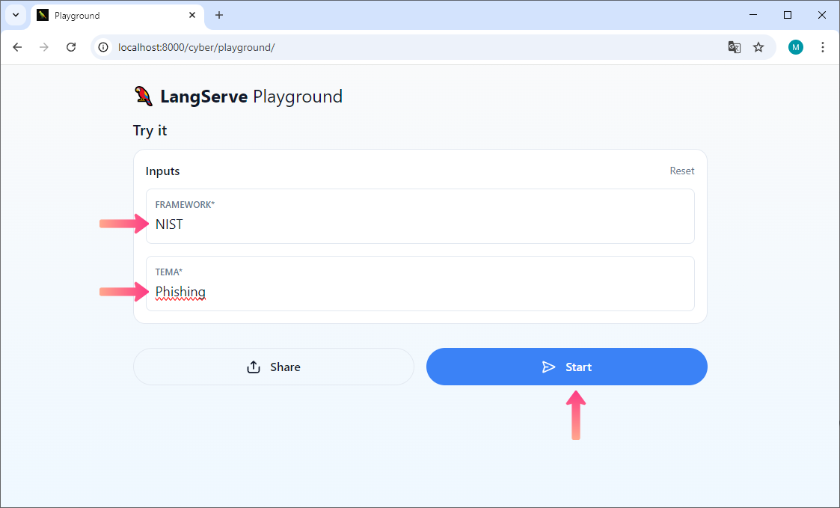Minimize the browser window
840x508 pixels.
753,15
